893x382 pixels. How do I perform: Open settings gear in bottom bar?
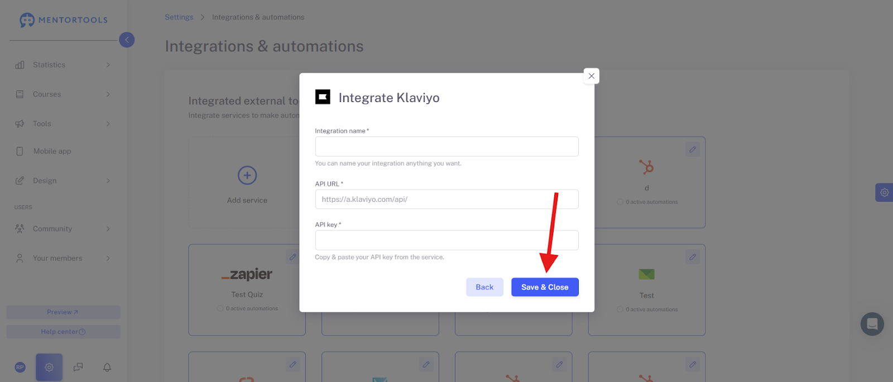pyautogui.click(x=49, y=368)
